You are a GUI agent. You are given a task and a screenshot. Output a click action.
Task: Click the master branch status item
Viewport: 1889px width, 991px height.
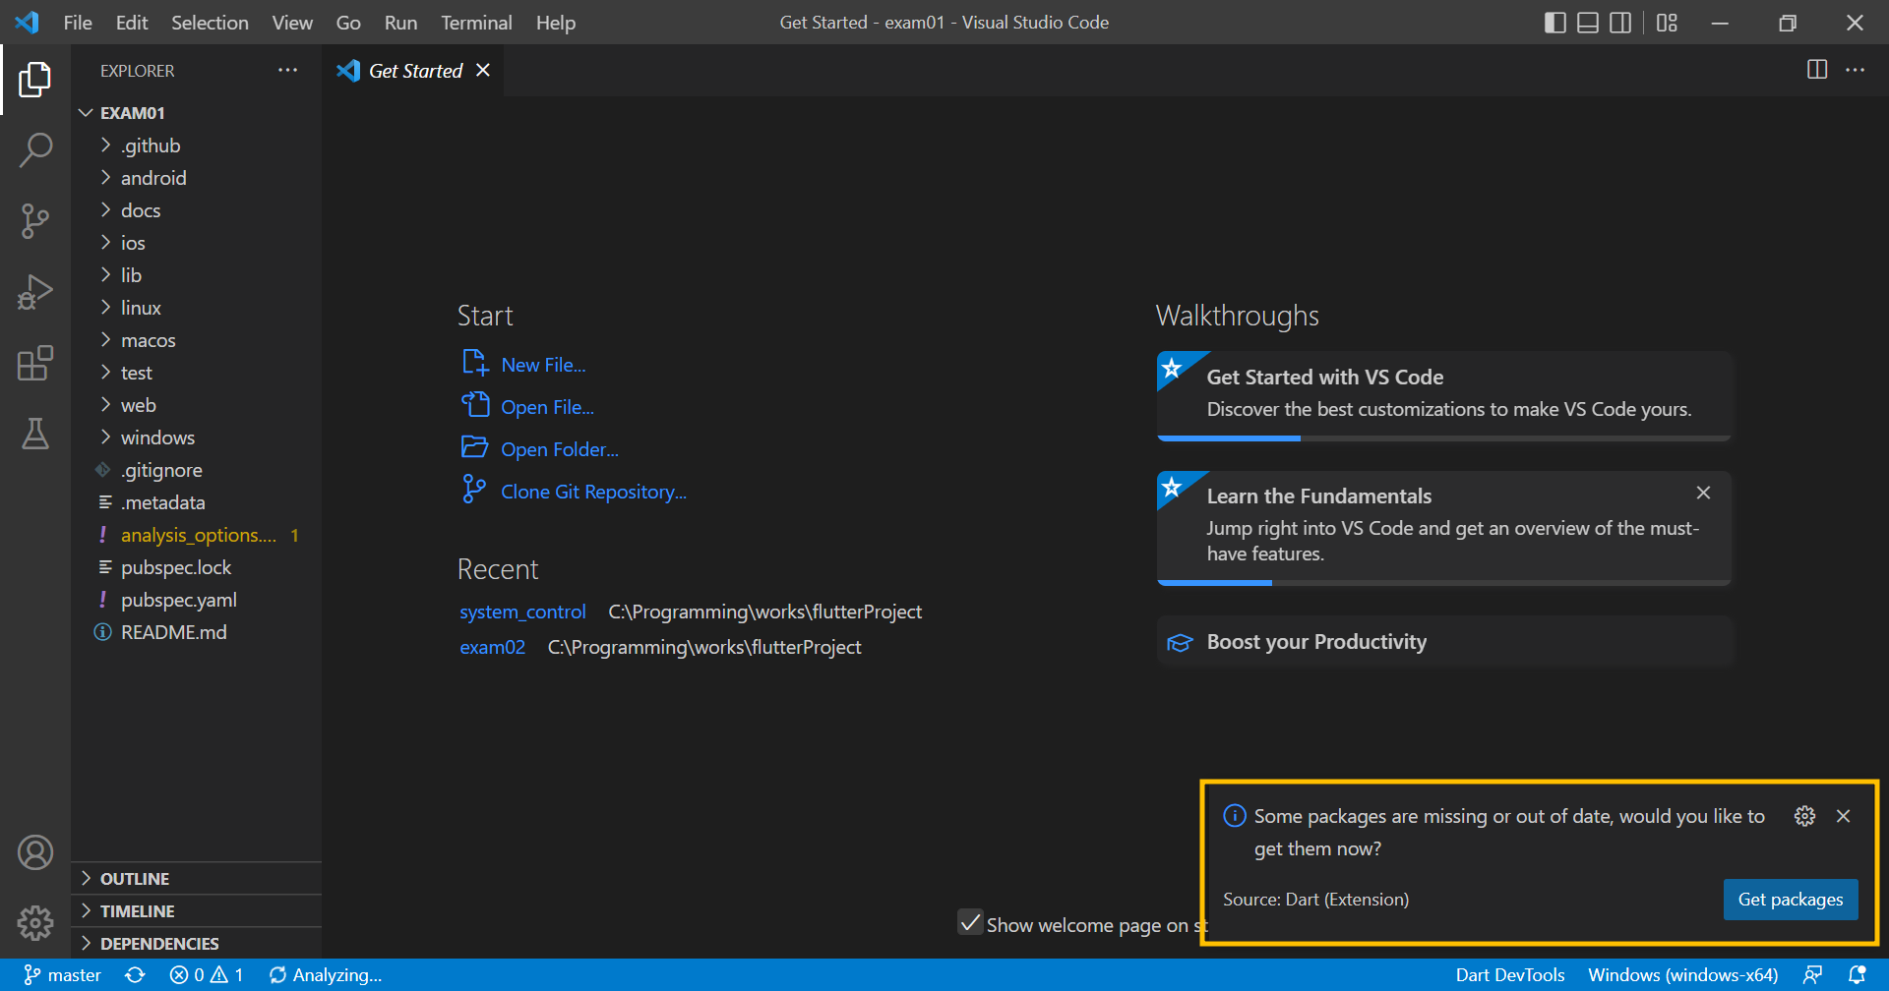(x=62, y=975)
